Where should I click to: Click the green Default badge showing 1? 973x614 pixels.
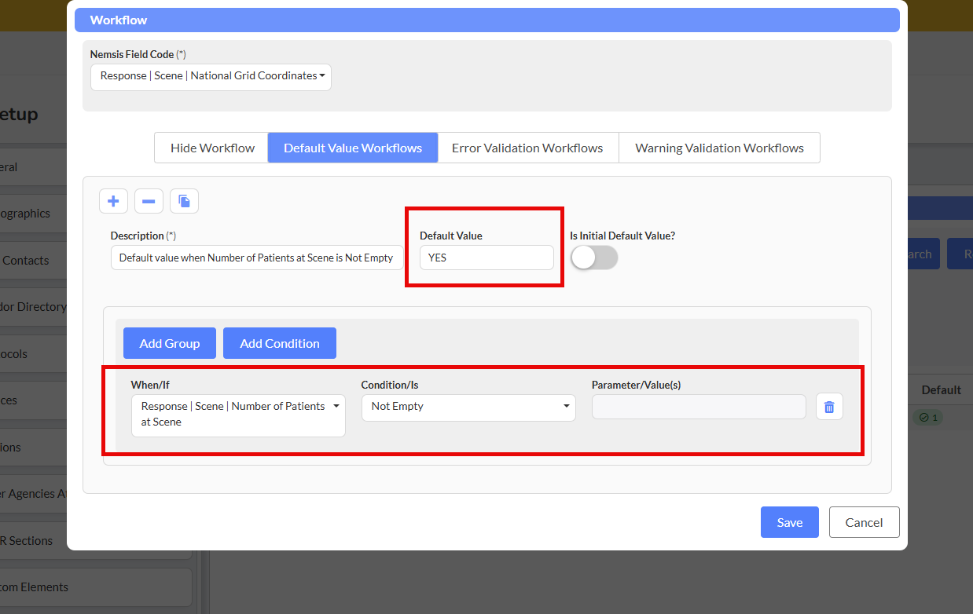tap(928, 418)
